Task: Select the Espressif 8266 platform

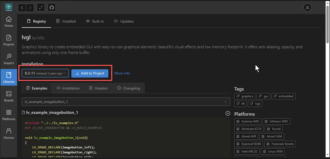Action: pyautogui.click(x=249, y=144)
